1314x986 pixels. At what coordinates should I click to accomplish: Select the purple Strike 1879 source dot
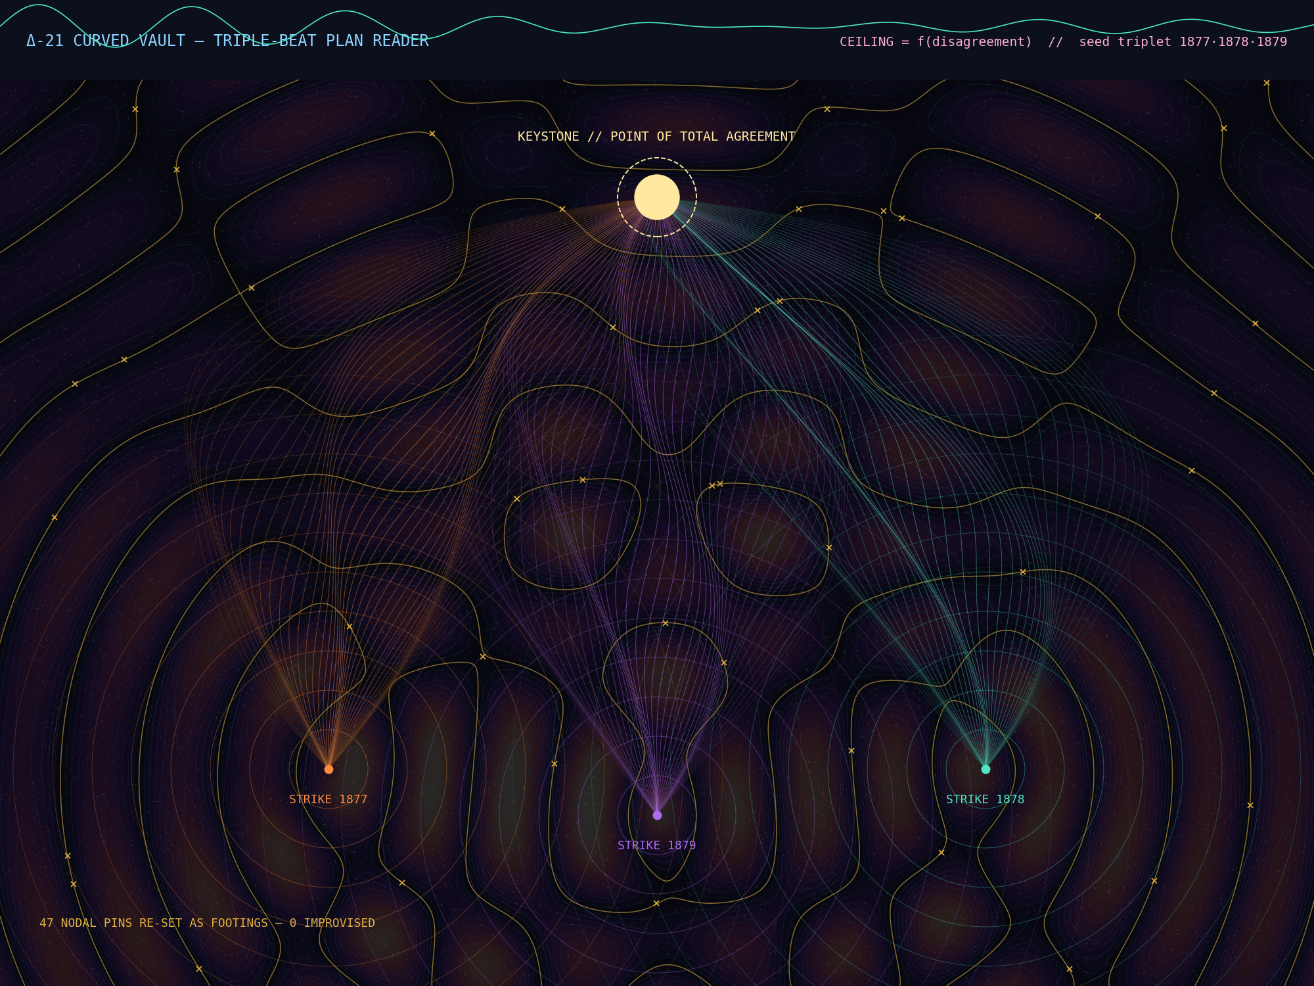[657, 815]
